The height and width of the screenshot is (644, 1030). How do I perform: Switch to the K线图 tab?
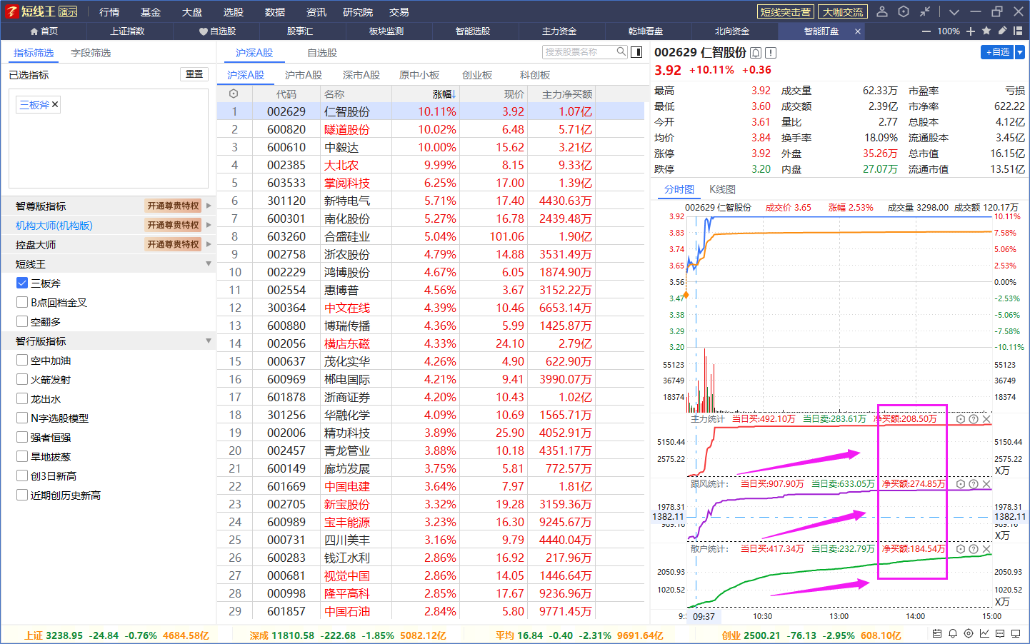click(722, 189)
